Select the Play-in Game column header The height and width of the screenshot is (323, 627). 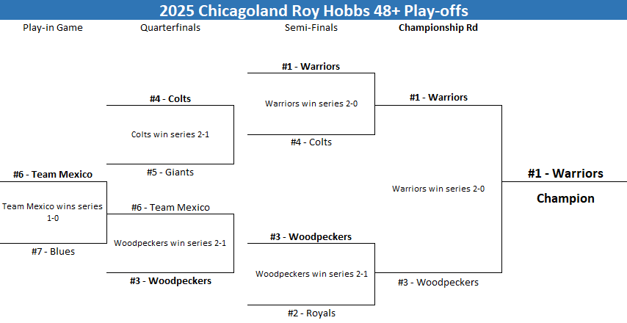[x=53, y=28]
